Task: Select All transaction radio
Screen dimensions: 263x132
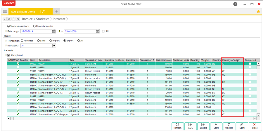Action: click(x=79, y=41)
